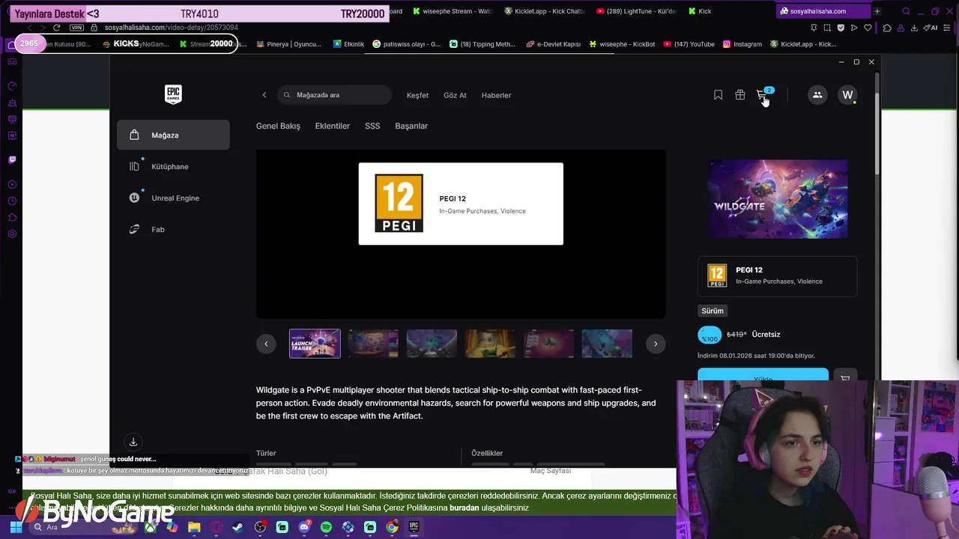Show next media in carousel
Image resolution: width=959 pixels, height=539 pixels.
click(x=656, y=344)
